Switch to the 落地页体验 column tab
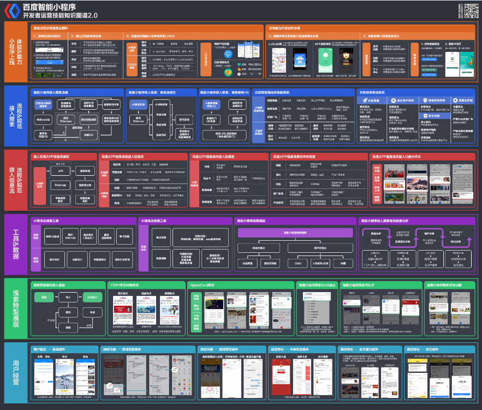This screenshot has width=482, height=410. [x=463, y=100]
